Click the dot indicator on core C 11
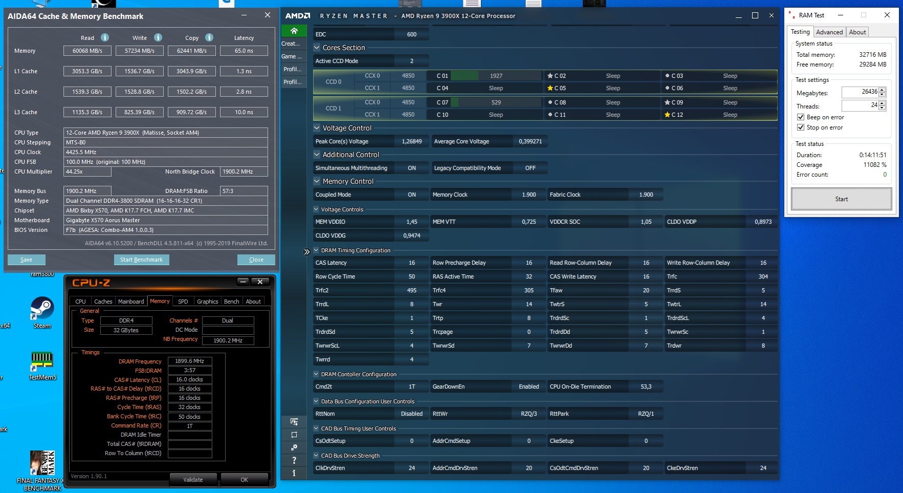This screenshot has height=493, width=903. click(x=550, y=115)
